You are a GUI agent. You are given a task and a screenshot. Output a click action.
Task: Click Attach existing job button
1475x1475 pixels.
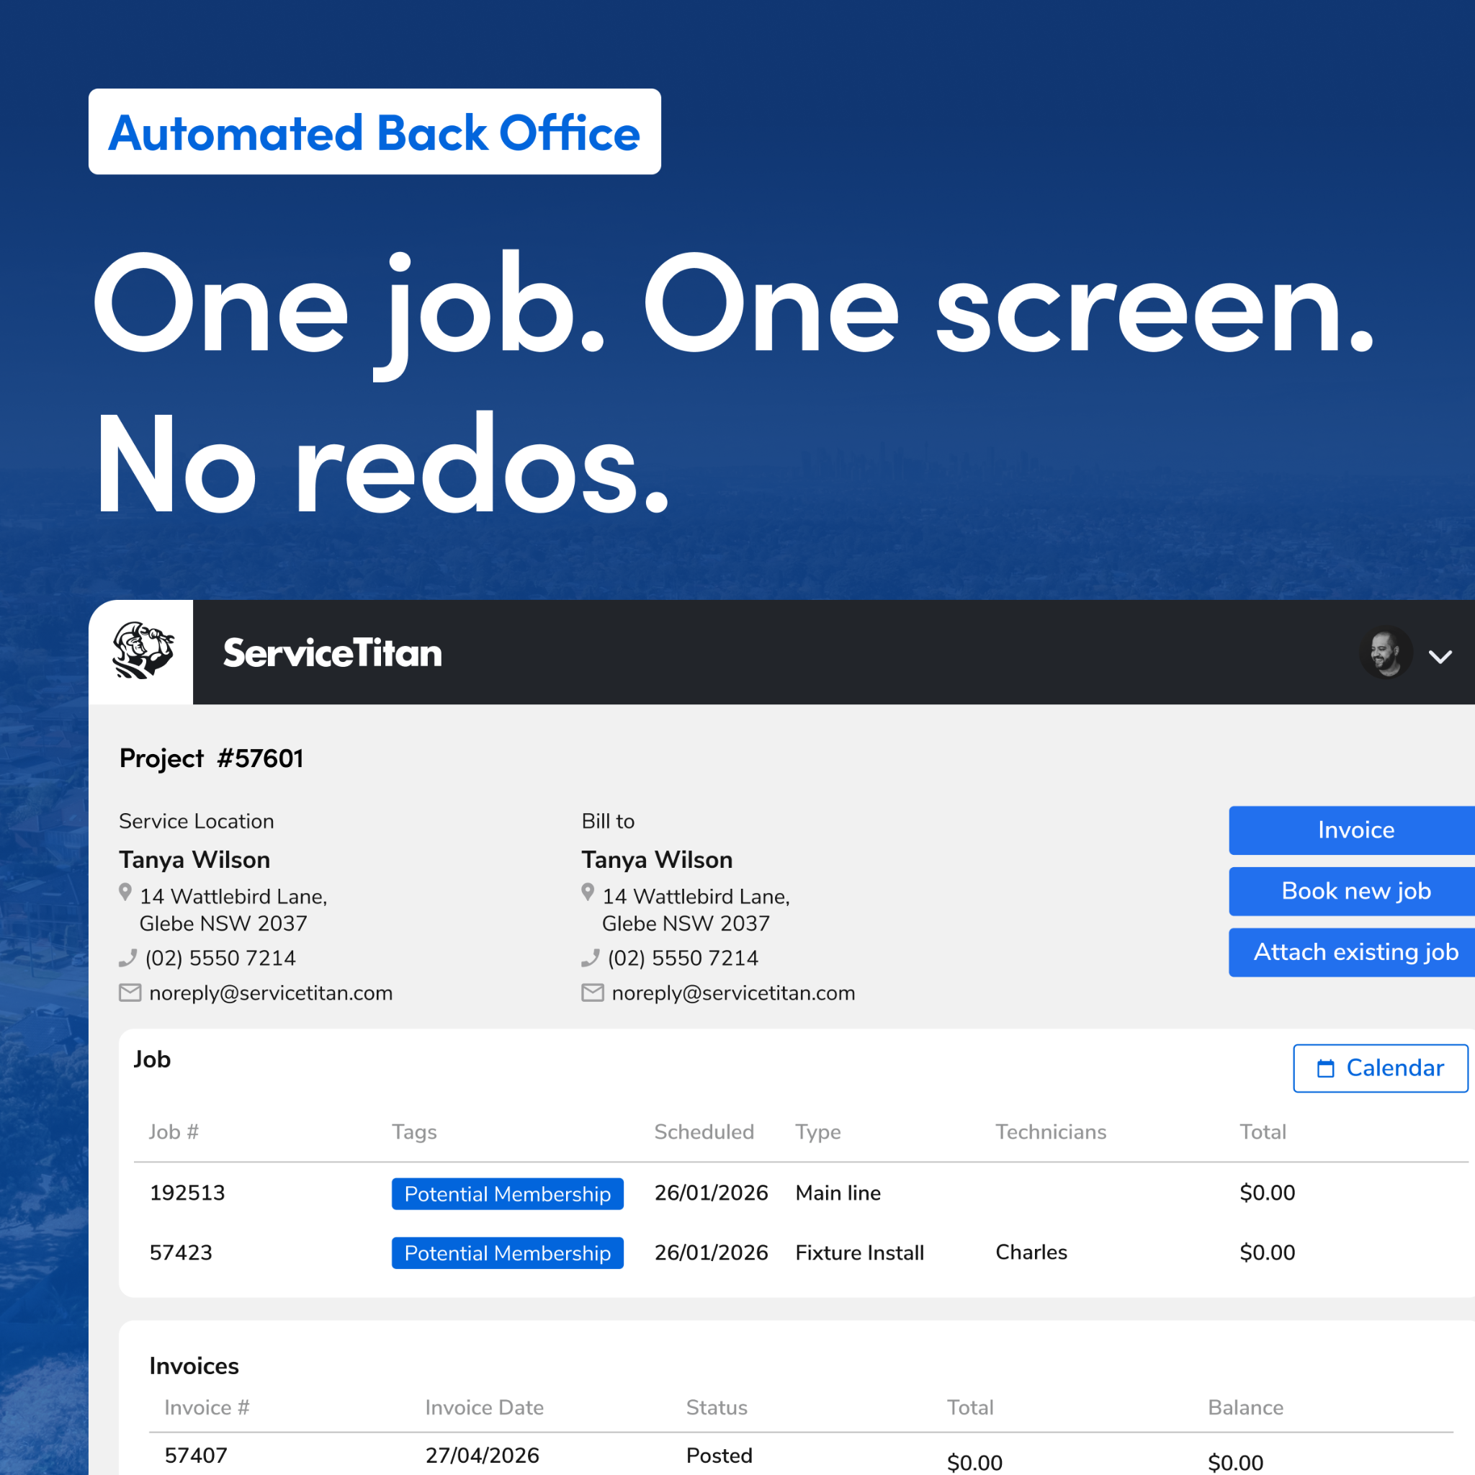1352,952
